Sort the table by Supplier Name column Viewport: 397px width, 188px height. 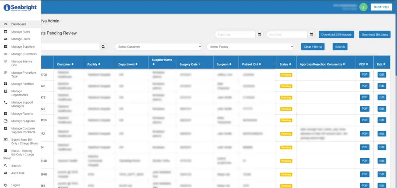pos(162,62)
